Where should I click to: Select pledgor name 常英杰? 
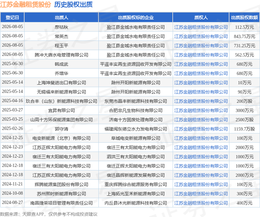[61, 36]
